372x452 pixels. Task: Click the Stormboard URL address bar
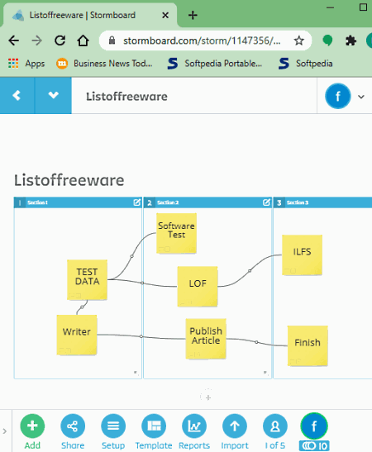click(x=202, y=40)
